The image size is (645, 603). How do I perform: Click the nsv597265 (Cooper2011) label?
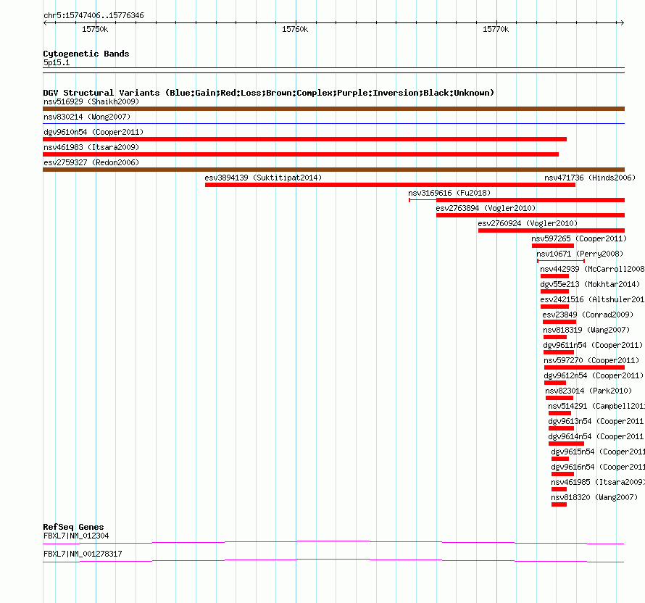tap(579, 238)
